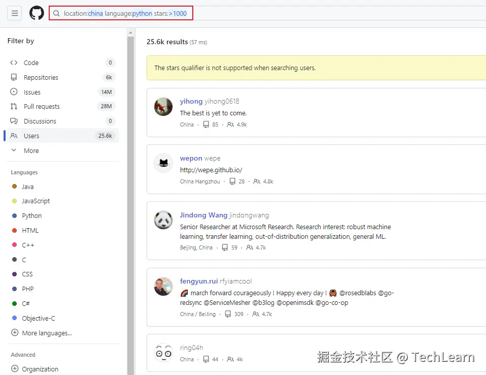Click Jindong Wang's 59 repositories icon
The width and height of the screenshot is (486, 375).
225,247
